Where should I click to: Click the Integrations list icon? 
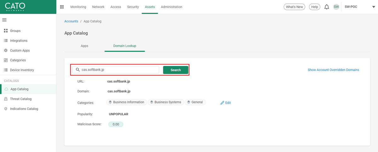point(6,40)
